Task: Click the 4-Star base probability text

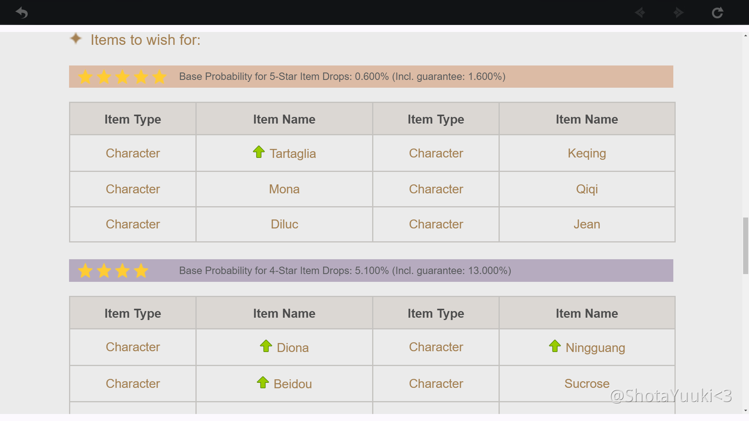Action: pyautogui.click(x=345, y=271)
